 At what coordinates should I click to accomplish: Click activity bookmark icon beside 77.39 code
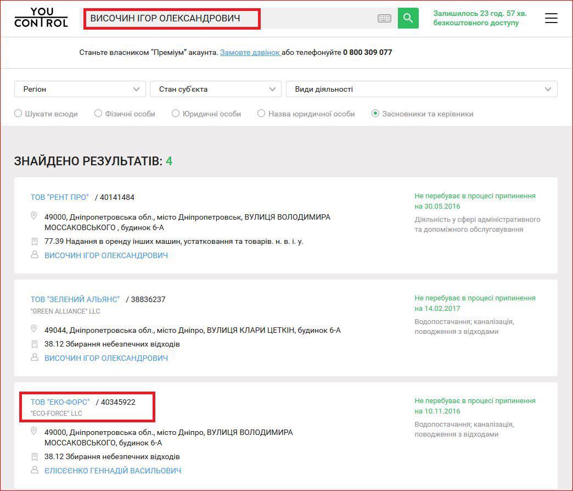pyautogui.click(x=35, y=242)
